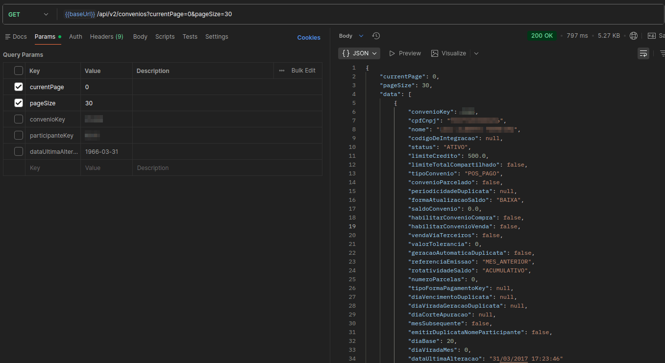Viewport: 665px width, 363px height.
Task: Uncheck the pageSize parameter checkbox
Action: pos(19,103)
